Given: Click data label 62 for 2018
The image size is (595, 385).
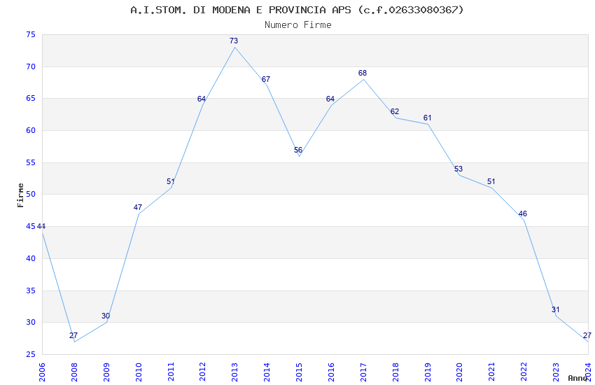Looking at the screenshot, I should (395, 111).
